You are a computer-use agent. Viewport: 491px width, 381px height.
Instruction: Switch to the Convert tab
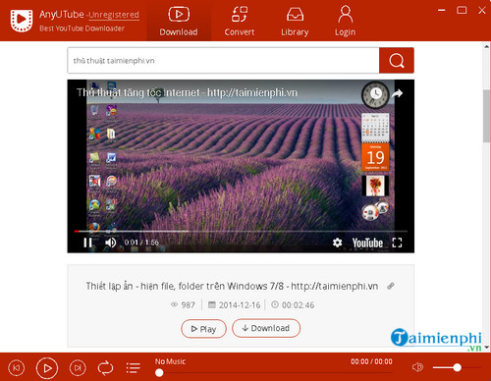point(240,21)
